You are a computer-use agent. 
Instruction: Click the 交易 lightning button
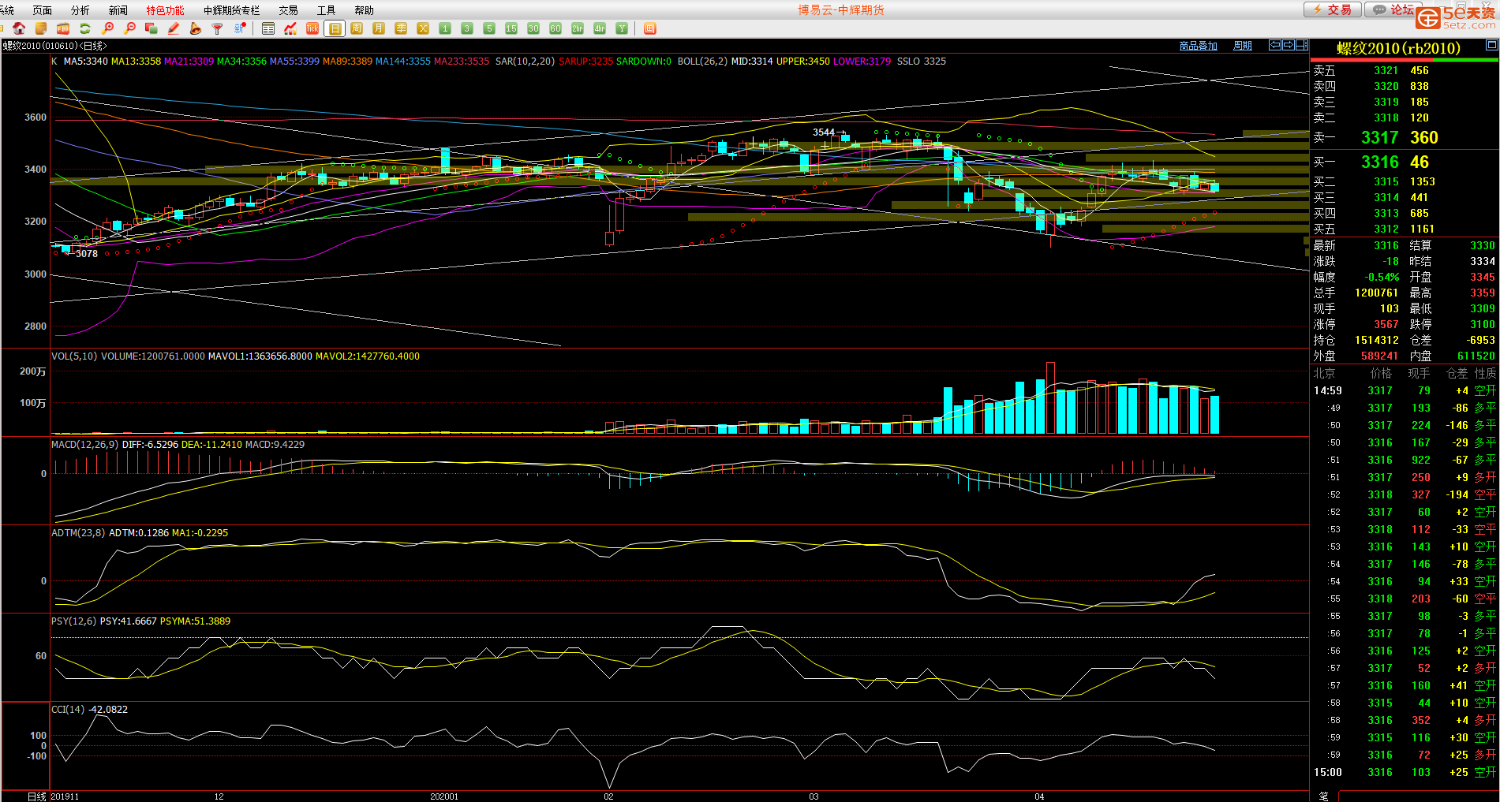click(1332, 9)
